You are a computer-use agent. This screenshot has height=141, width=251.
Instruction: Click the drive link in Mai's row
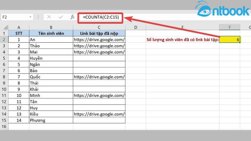tap(99, 52)
